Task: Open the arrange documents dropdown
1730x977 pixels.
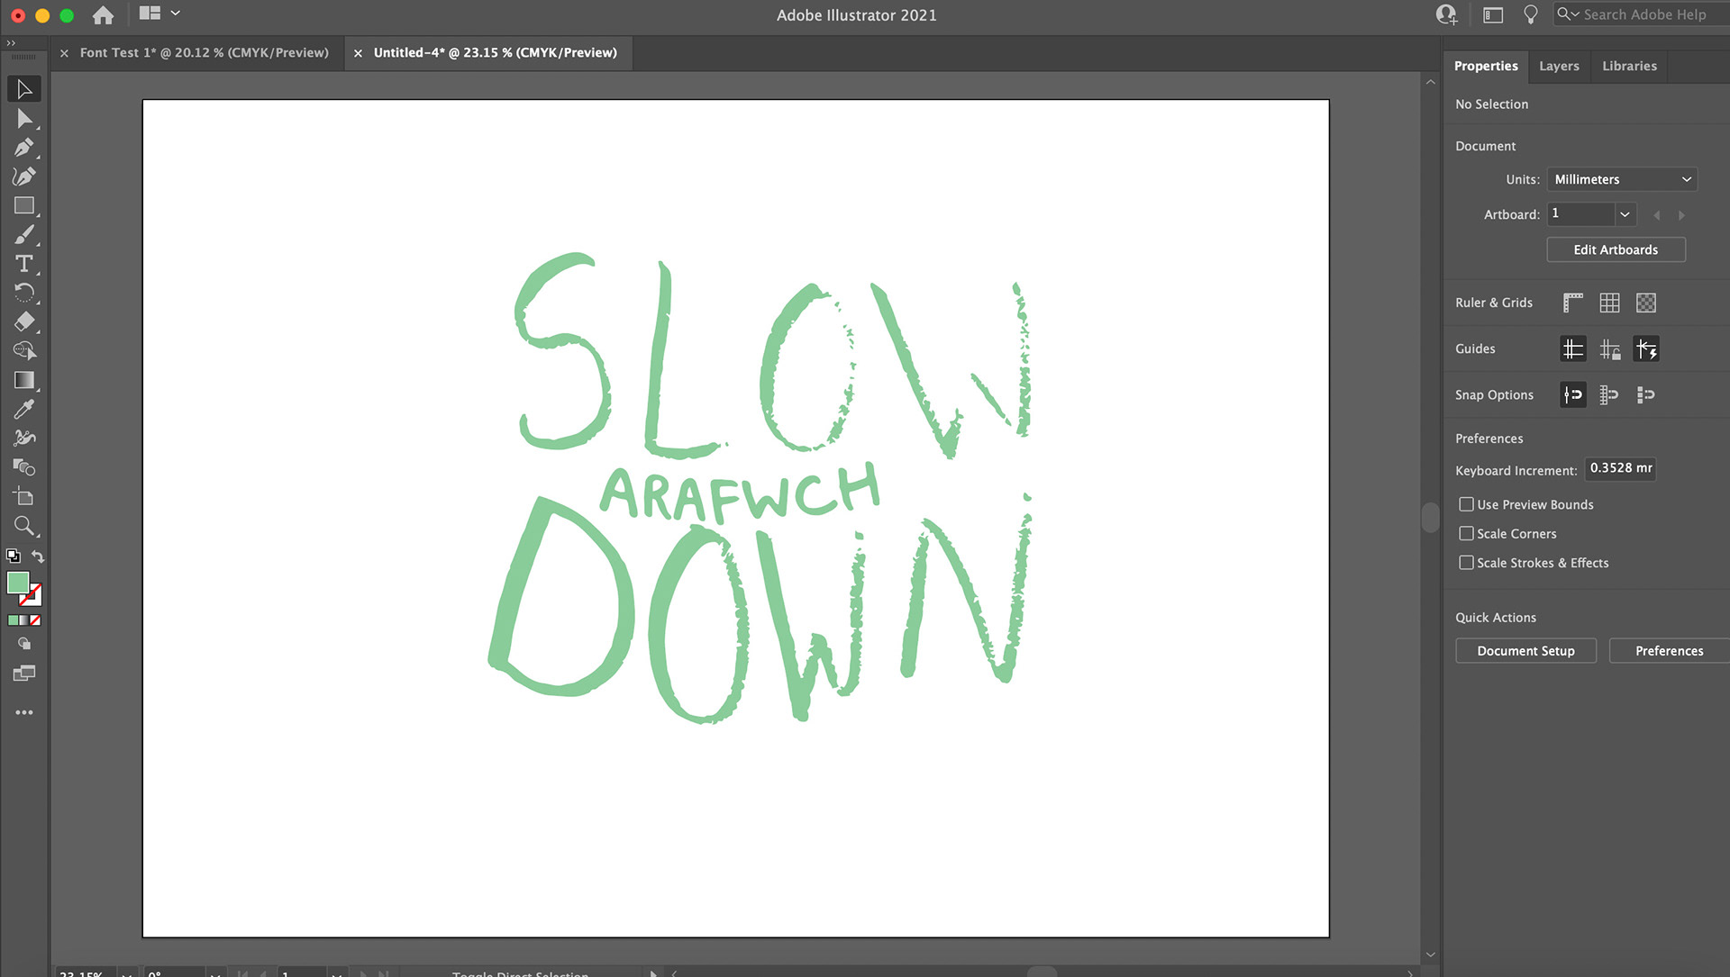Action: tap(159, 14)
